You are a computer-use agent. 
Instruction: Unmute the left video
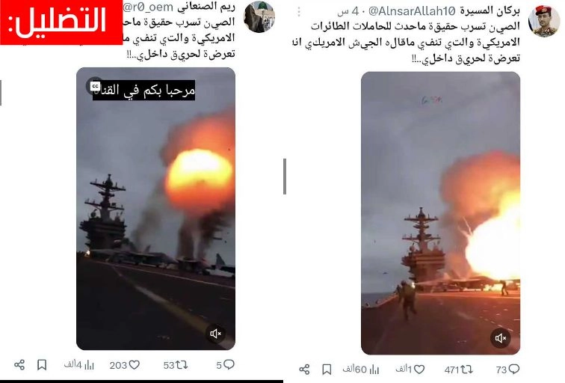[x=215, y=334]
